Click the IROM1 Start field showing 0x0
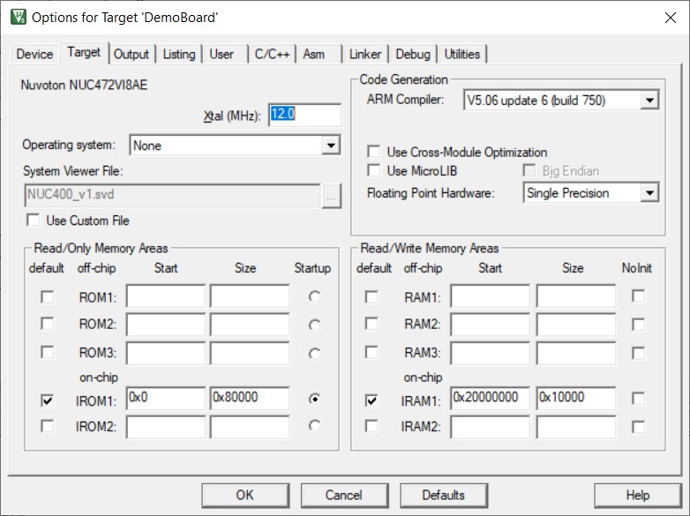The image size is (690, 516). [x=166, y=399]
